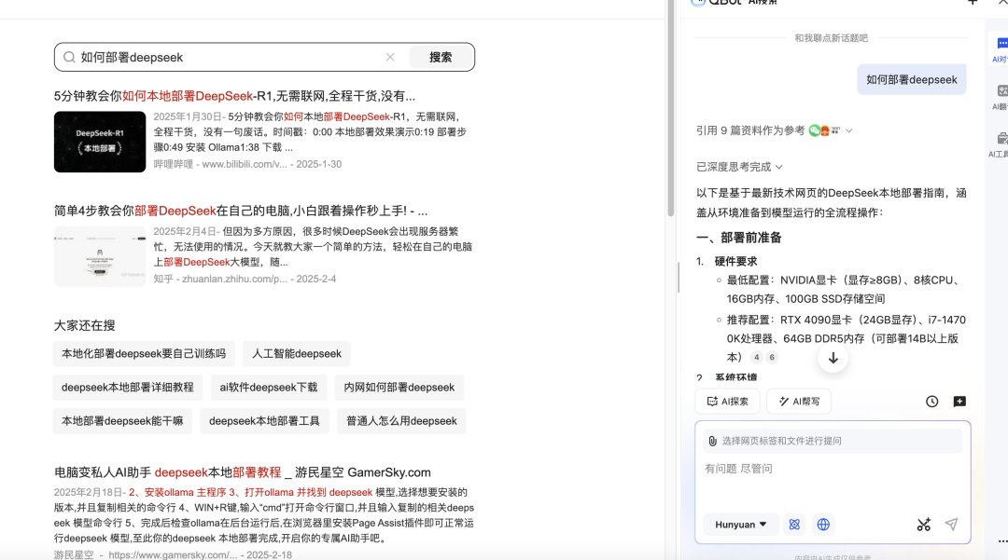This screenshot has height=560, width=1008.
Task: Click the thumbnail of the 知乎 result
Action: coord(100,256)
